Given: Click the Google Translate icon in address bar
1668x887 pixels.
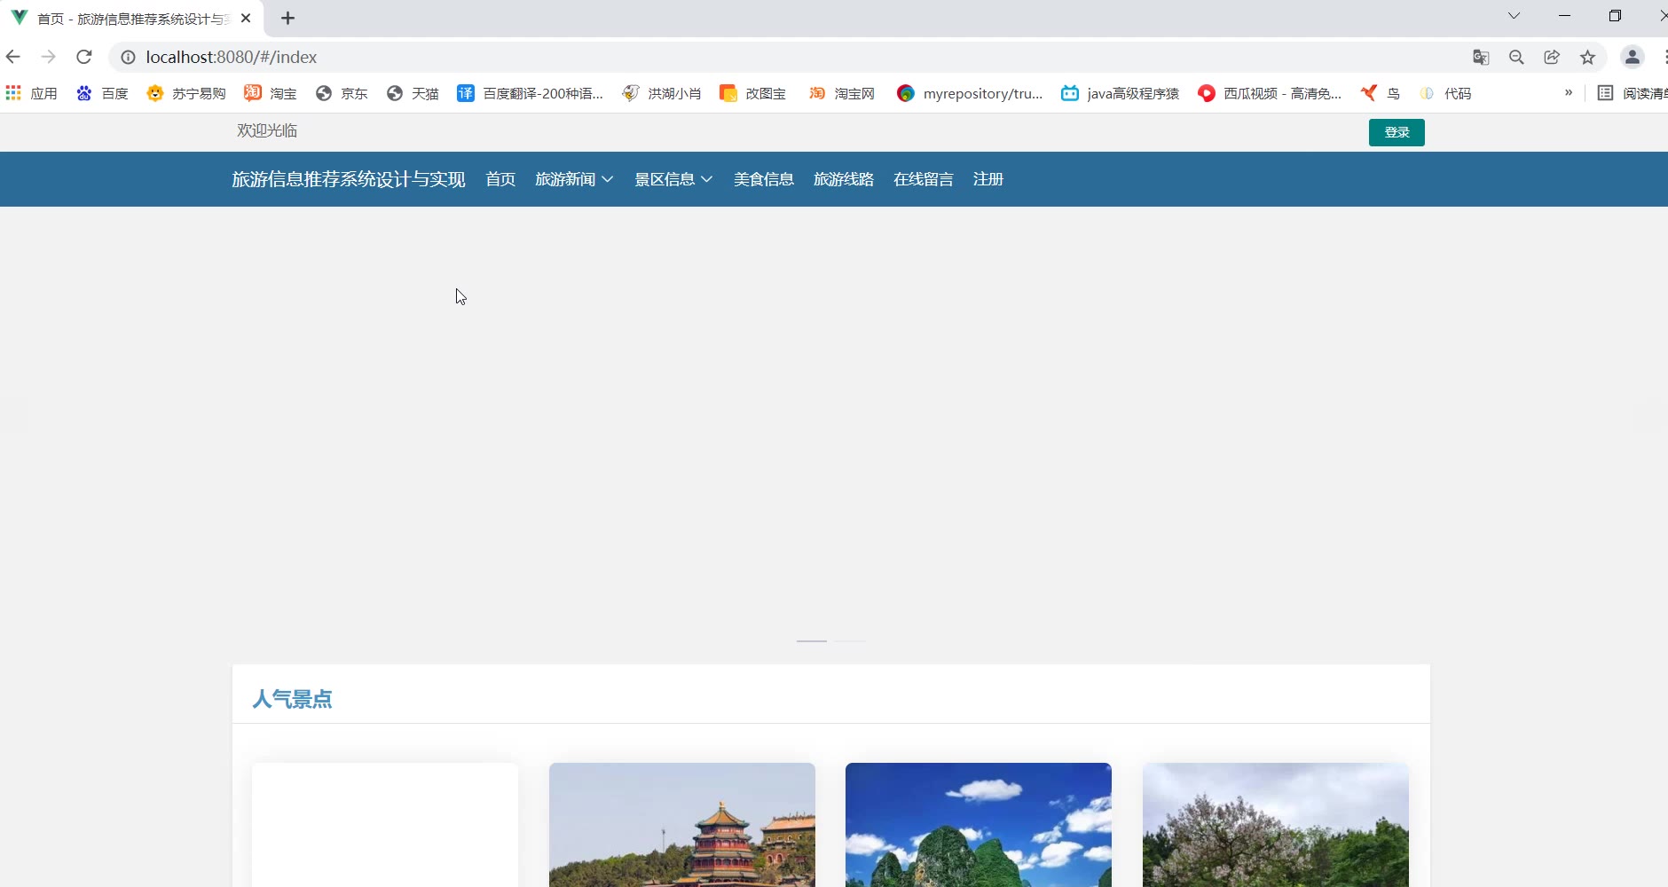Looking at the screenshot, I should [x=1481, y=57].
